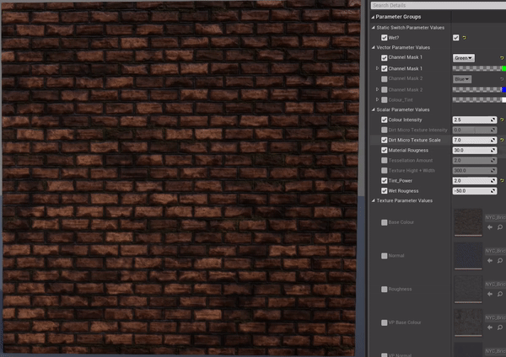The width and height of the screenshot is (506, 357).
Task: Use selected asset arrow for Normal texture
Action: click(x=490, y=260)
